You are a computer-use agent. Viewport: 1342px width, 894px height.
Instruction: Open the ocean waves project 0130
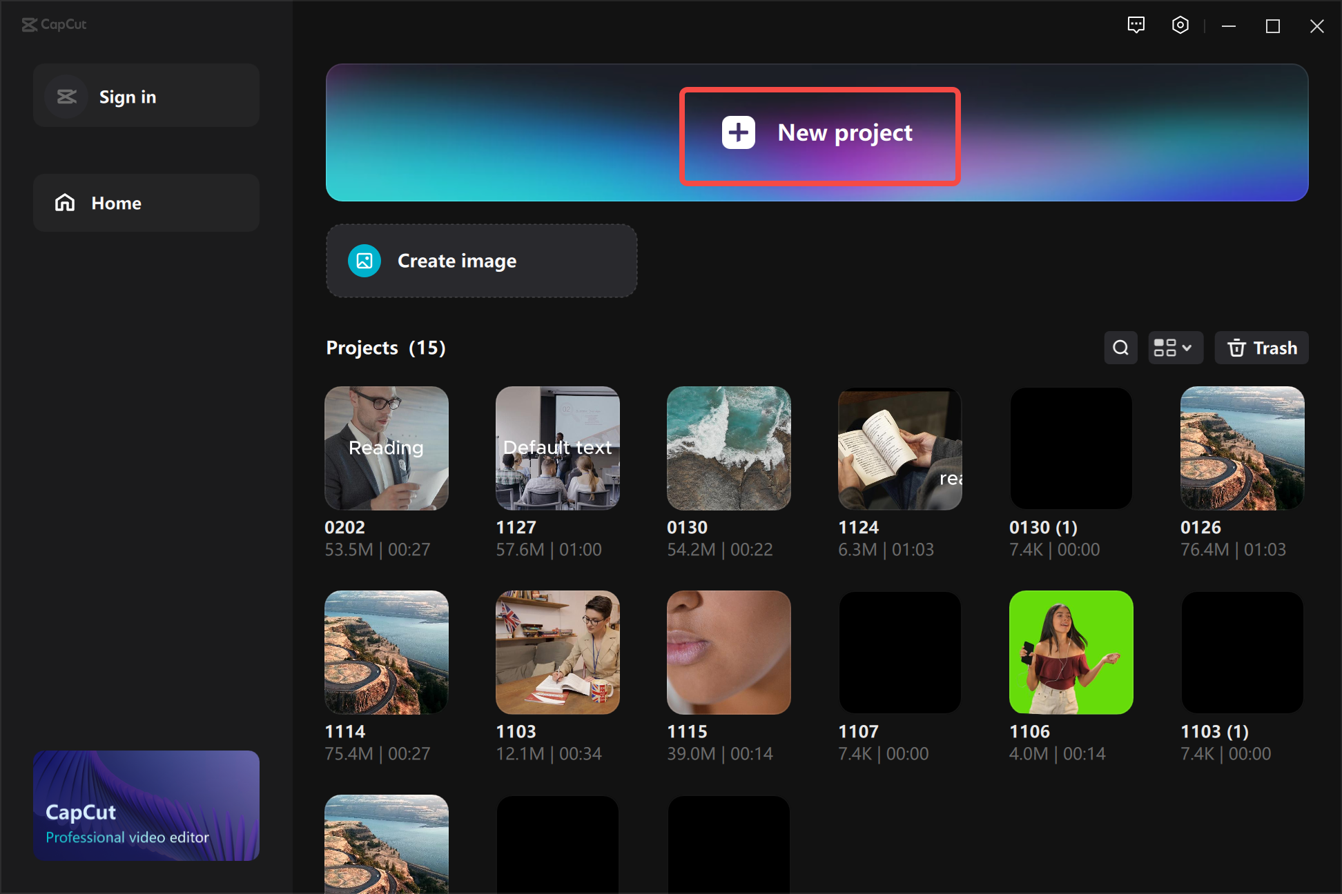tap(728, 448)
